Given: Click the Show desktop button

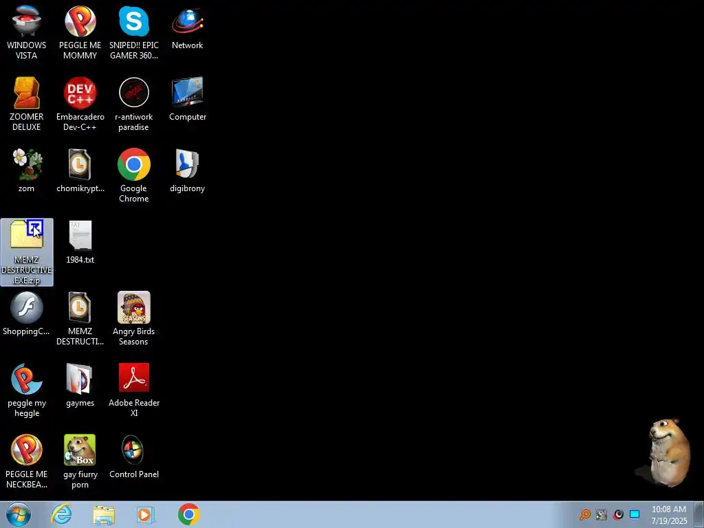Looking at the screenshot, I should click(699, 514).
